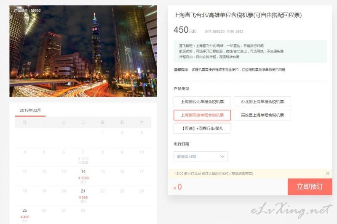The image size is (337, 224).
Task: Select 上海到高雄单程含税机票 option
Action: 202,115
